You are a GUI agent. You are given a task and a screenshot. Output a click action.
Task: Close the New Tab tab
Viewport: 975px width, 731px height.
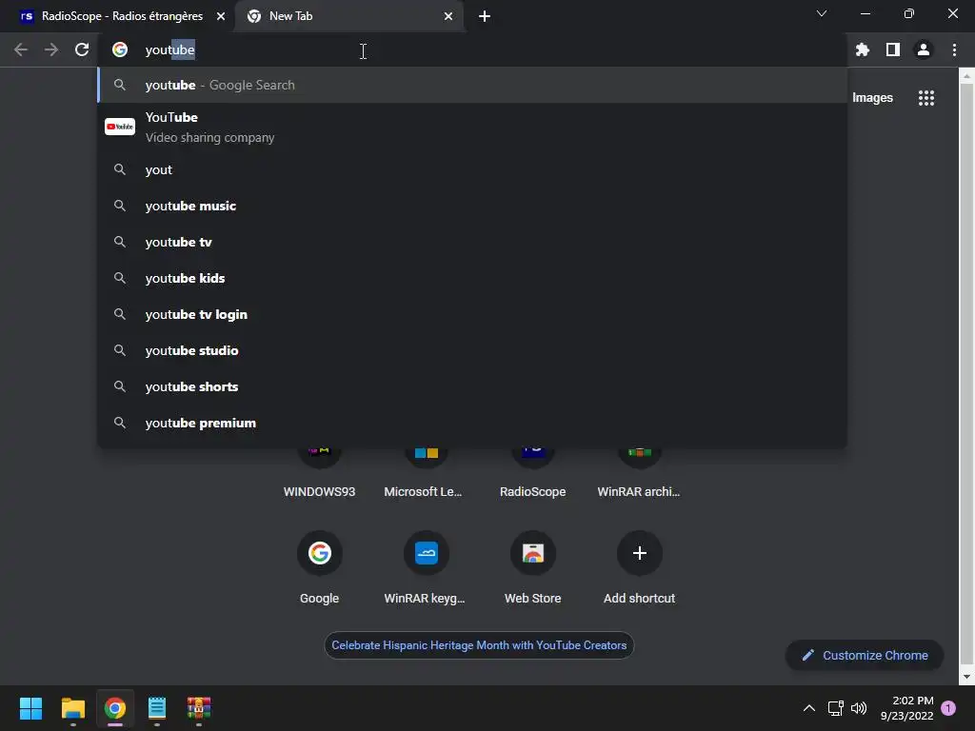point(448,16)
